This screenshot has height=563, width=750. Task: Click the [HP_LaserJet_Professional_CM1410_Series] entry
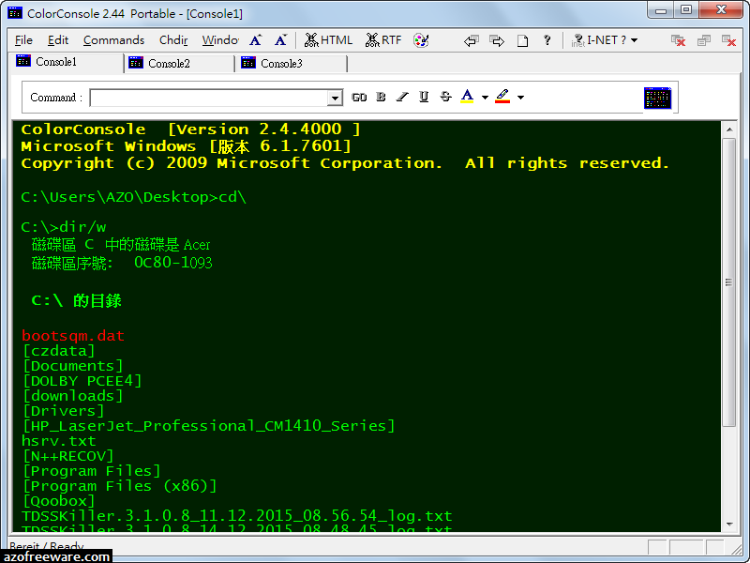click(x=209, y=426)
